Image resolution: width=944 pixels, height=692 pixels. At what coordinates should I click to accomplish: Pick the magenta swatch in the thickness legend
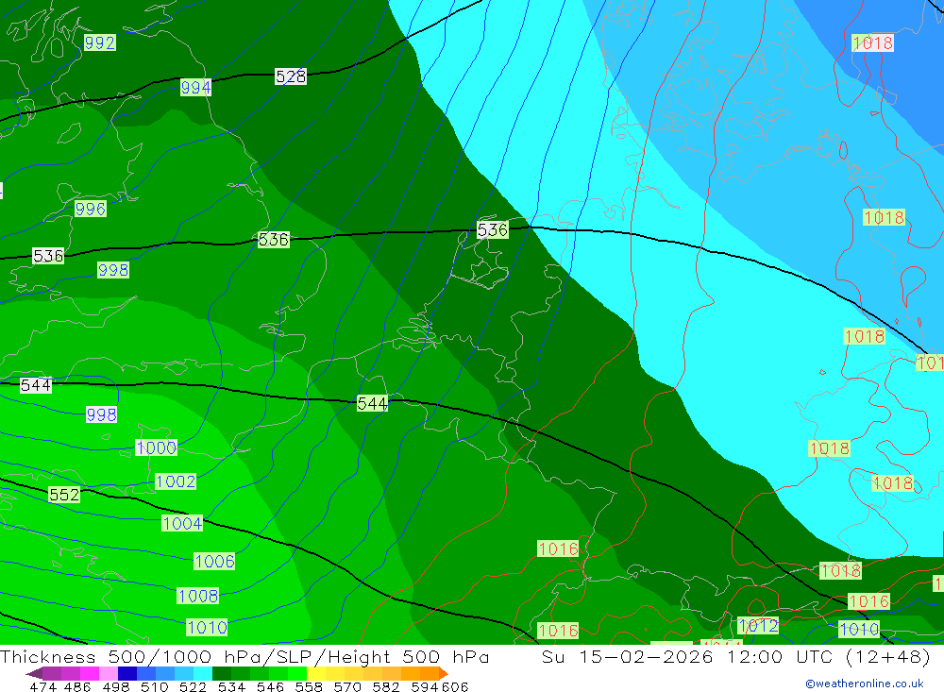pos(89,673)
